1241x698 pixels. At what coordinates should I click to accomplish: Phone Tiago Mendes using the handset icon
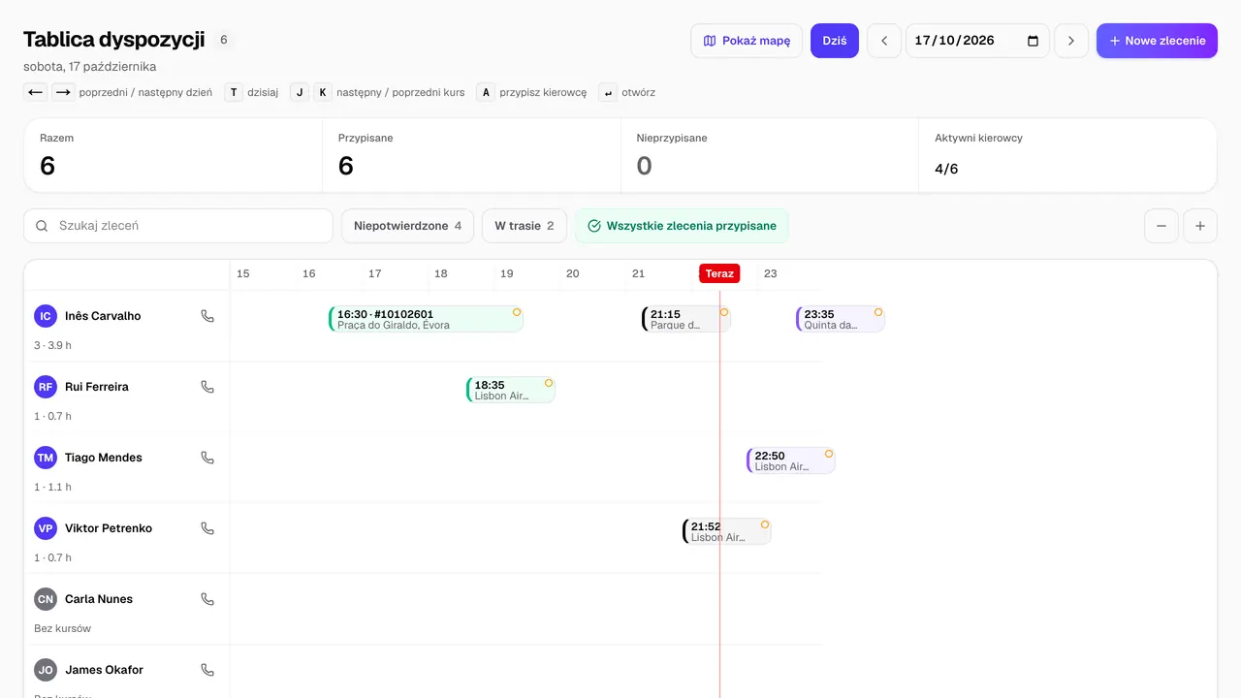[x=207, y=458]
